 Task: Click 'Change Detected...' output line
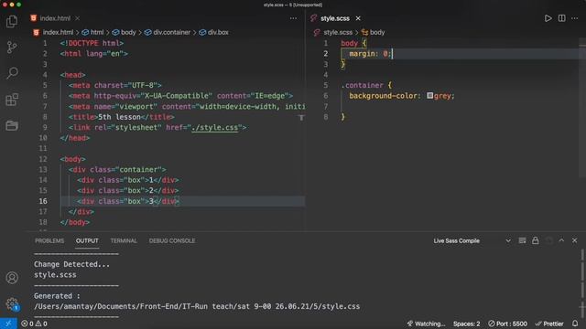71,264
